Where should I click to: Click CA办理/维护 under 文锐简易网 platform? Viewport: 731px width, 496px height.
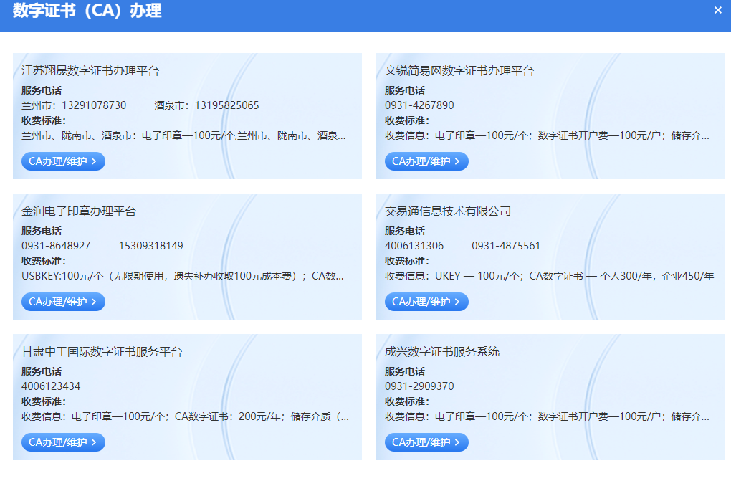click(426, 161)
